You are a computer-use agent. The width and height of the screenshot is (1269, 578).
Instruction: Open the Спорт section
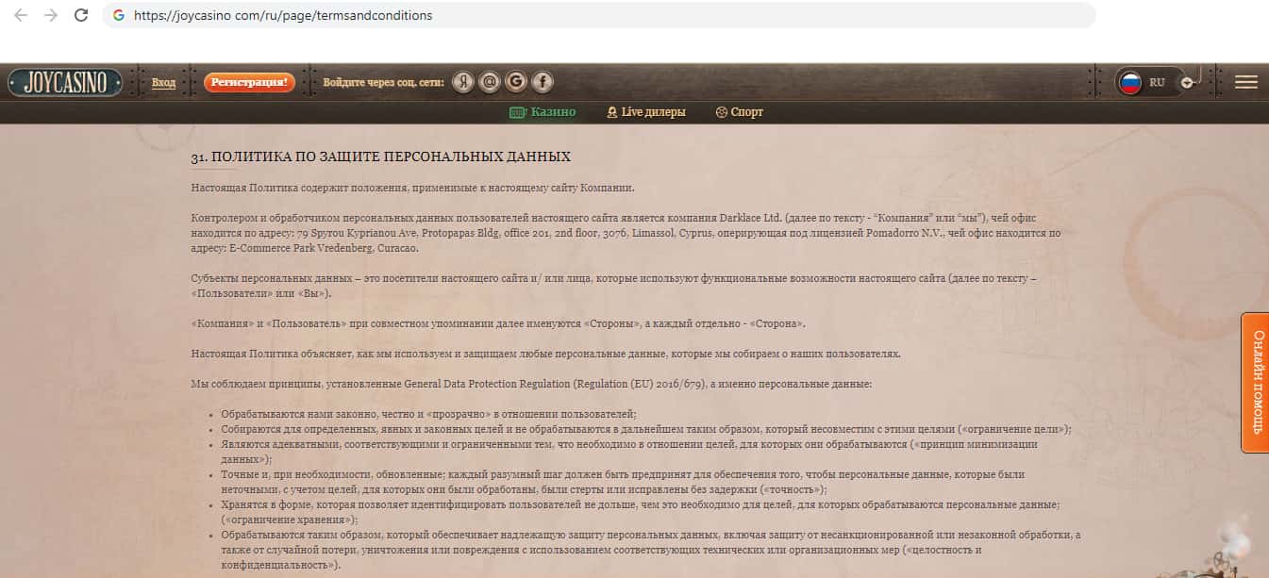coord(740,112)
